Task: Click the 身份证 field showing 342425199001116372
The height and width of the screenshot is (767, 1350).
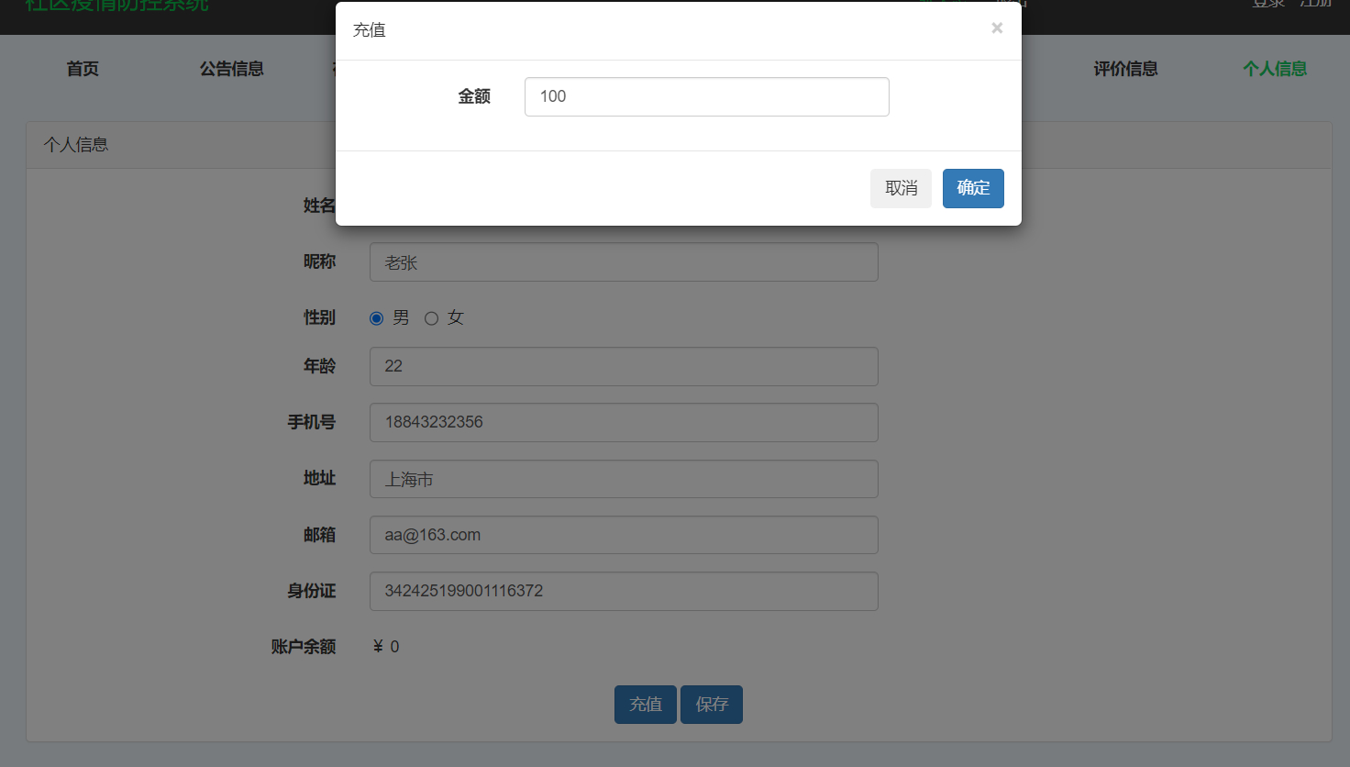Action: click(624, 591)
